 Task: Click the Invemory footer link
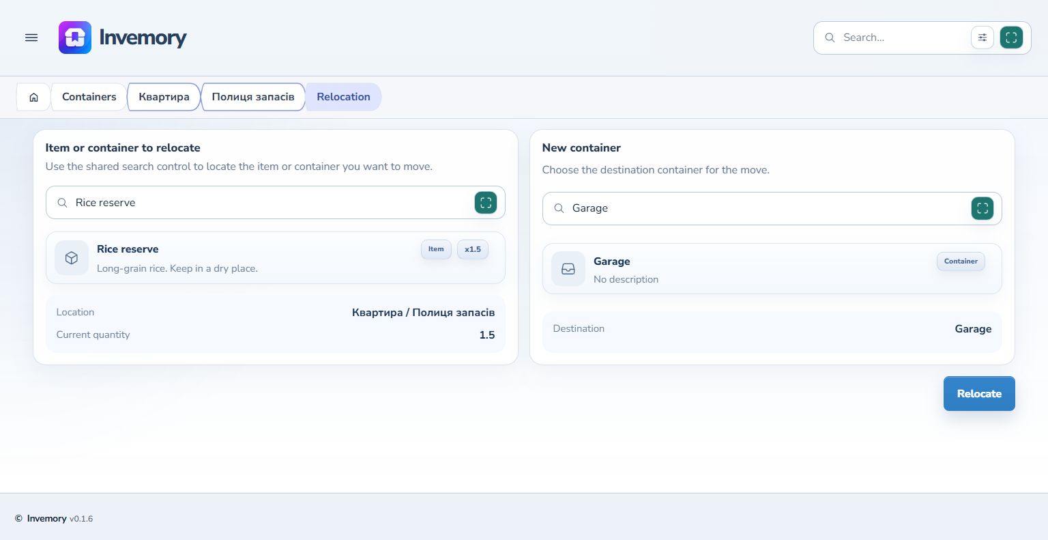tap(46, 519)
